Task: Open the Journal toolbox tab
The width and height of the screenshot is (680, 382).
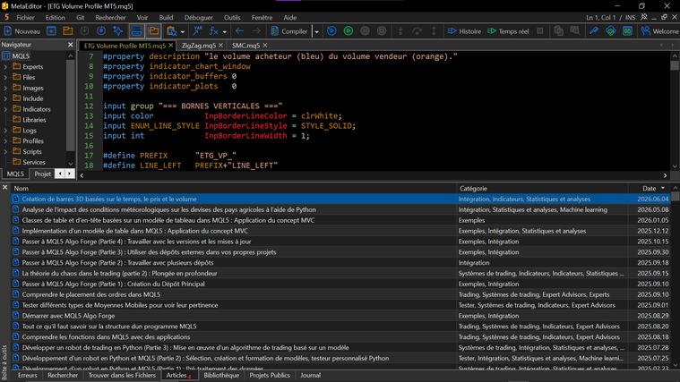Action: (x=311, y=375)
